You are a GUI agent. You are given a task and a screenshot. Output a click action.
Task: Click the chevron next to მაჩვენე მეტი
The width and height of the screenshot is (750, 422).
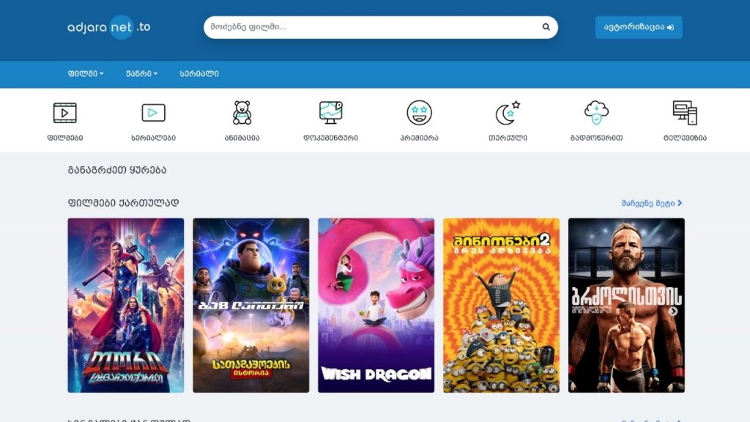680,203
